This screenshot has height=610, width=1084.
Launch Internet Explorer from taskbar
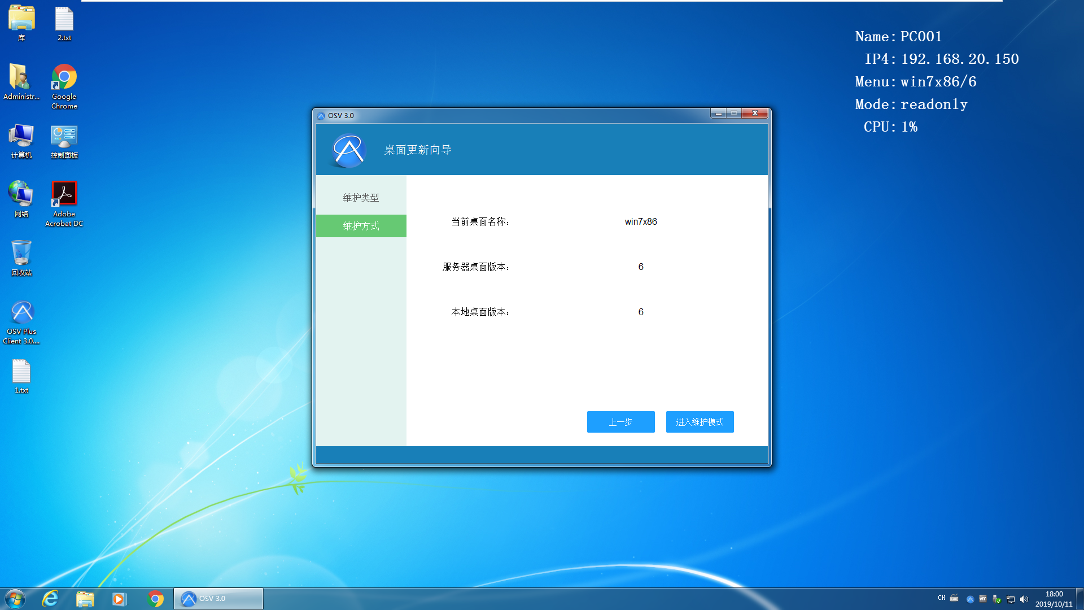coord(50,599)
